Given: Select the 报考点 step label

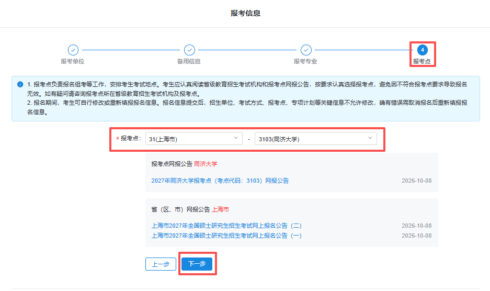Looking at the screenshot, I should pos(422,61).
